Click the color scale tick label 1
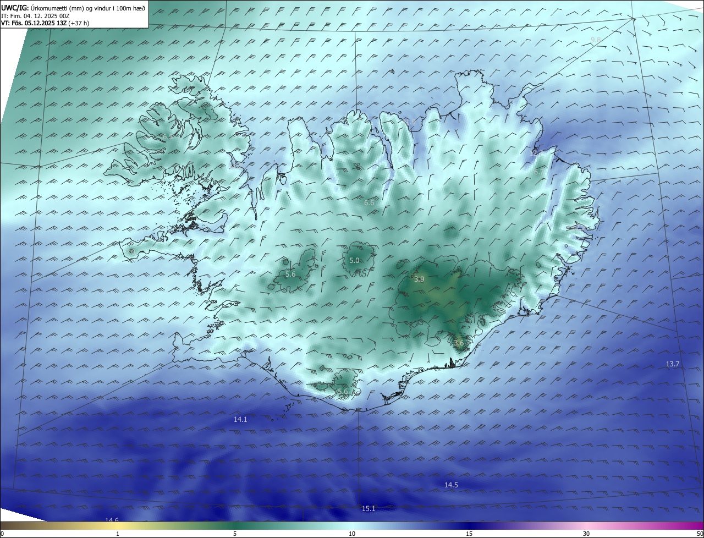 click(x=118, y=534)
